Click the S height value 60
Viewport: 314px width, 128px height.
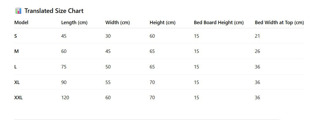click(152, 36)
